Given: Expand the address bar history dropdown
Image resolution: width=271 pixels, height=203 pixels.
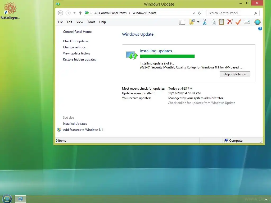Looking at the screenshot, I should pyautogui.click(x=194, y=13).
